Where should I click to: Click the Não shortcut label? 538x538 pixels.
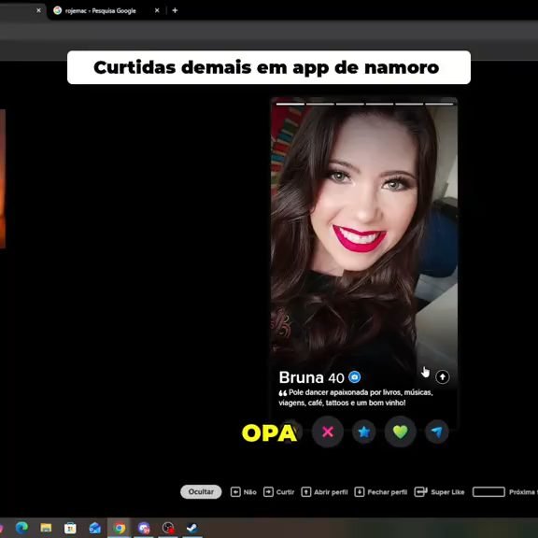pyautogui.click(x=249, y=492)
